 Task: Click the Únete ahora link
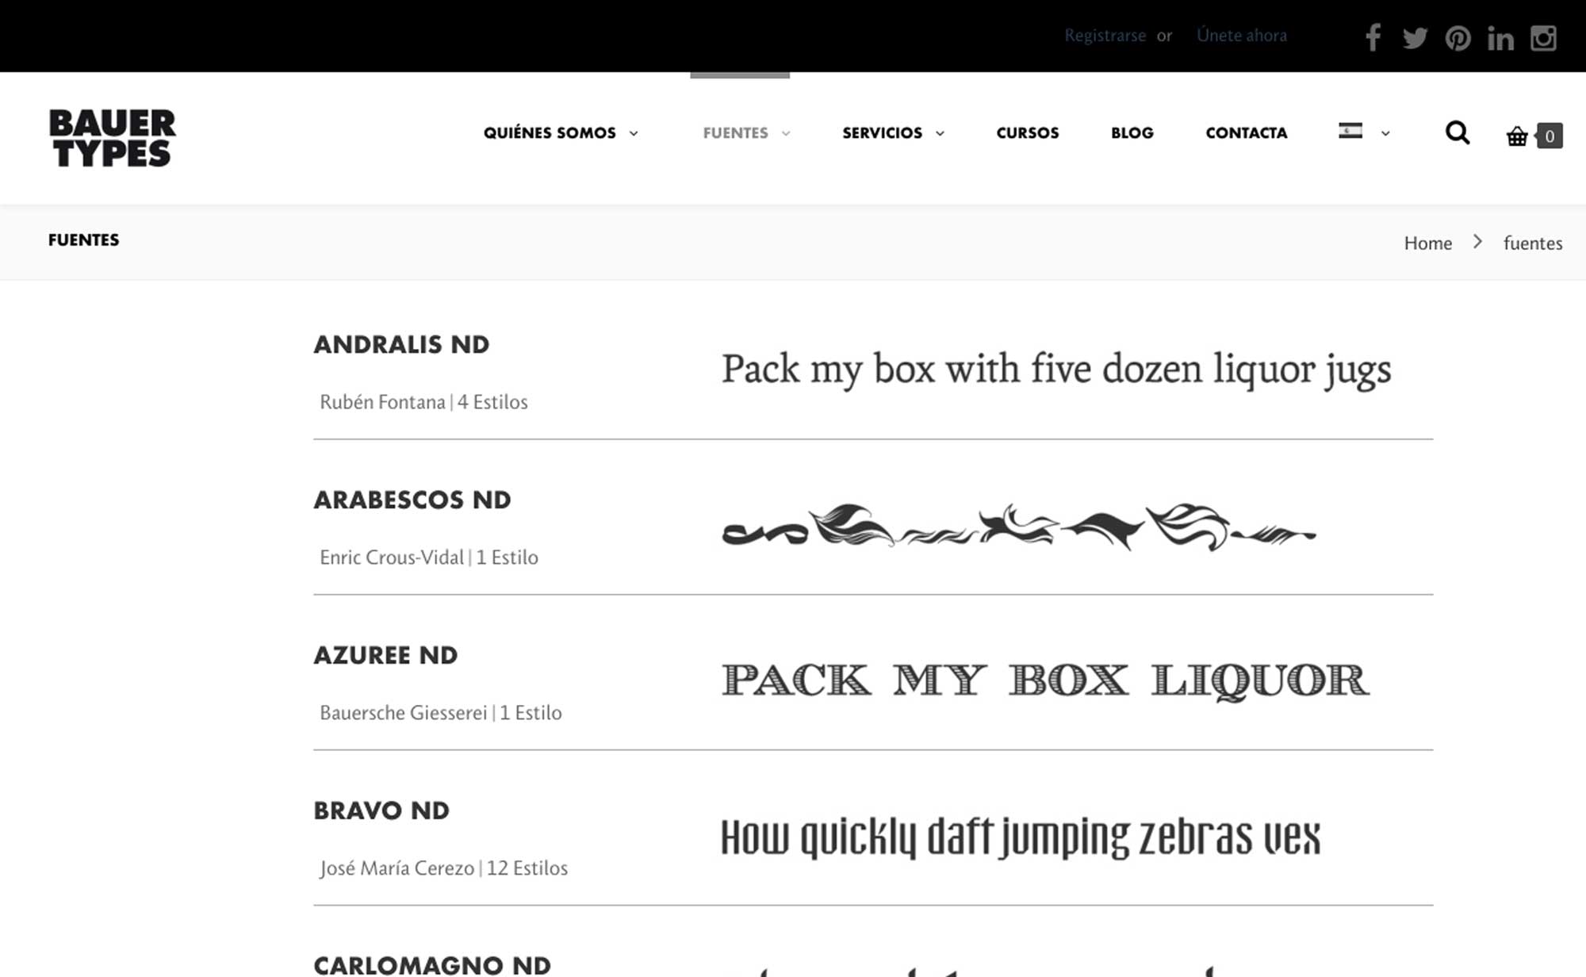pyautogui.click(x=1242, y=35)
